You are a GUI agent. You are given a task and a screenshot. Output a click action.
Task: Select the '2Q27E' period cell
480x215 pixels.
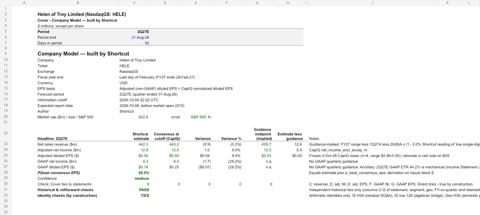(143, 32)
